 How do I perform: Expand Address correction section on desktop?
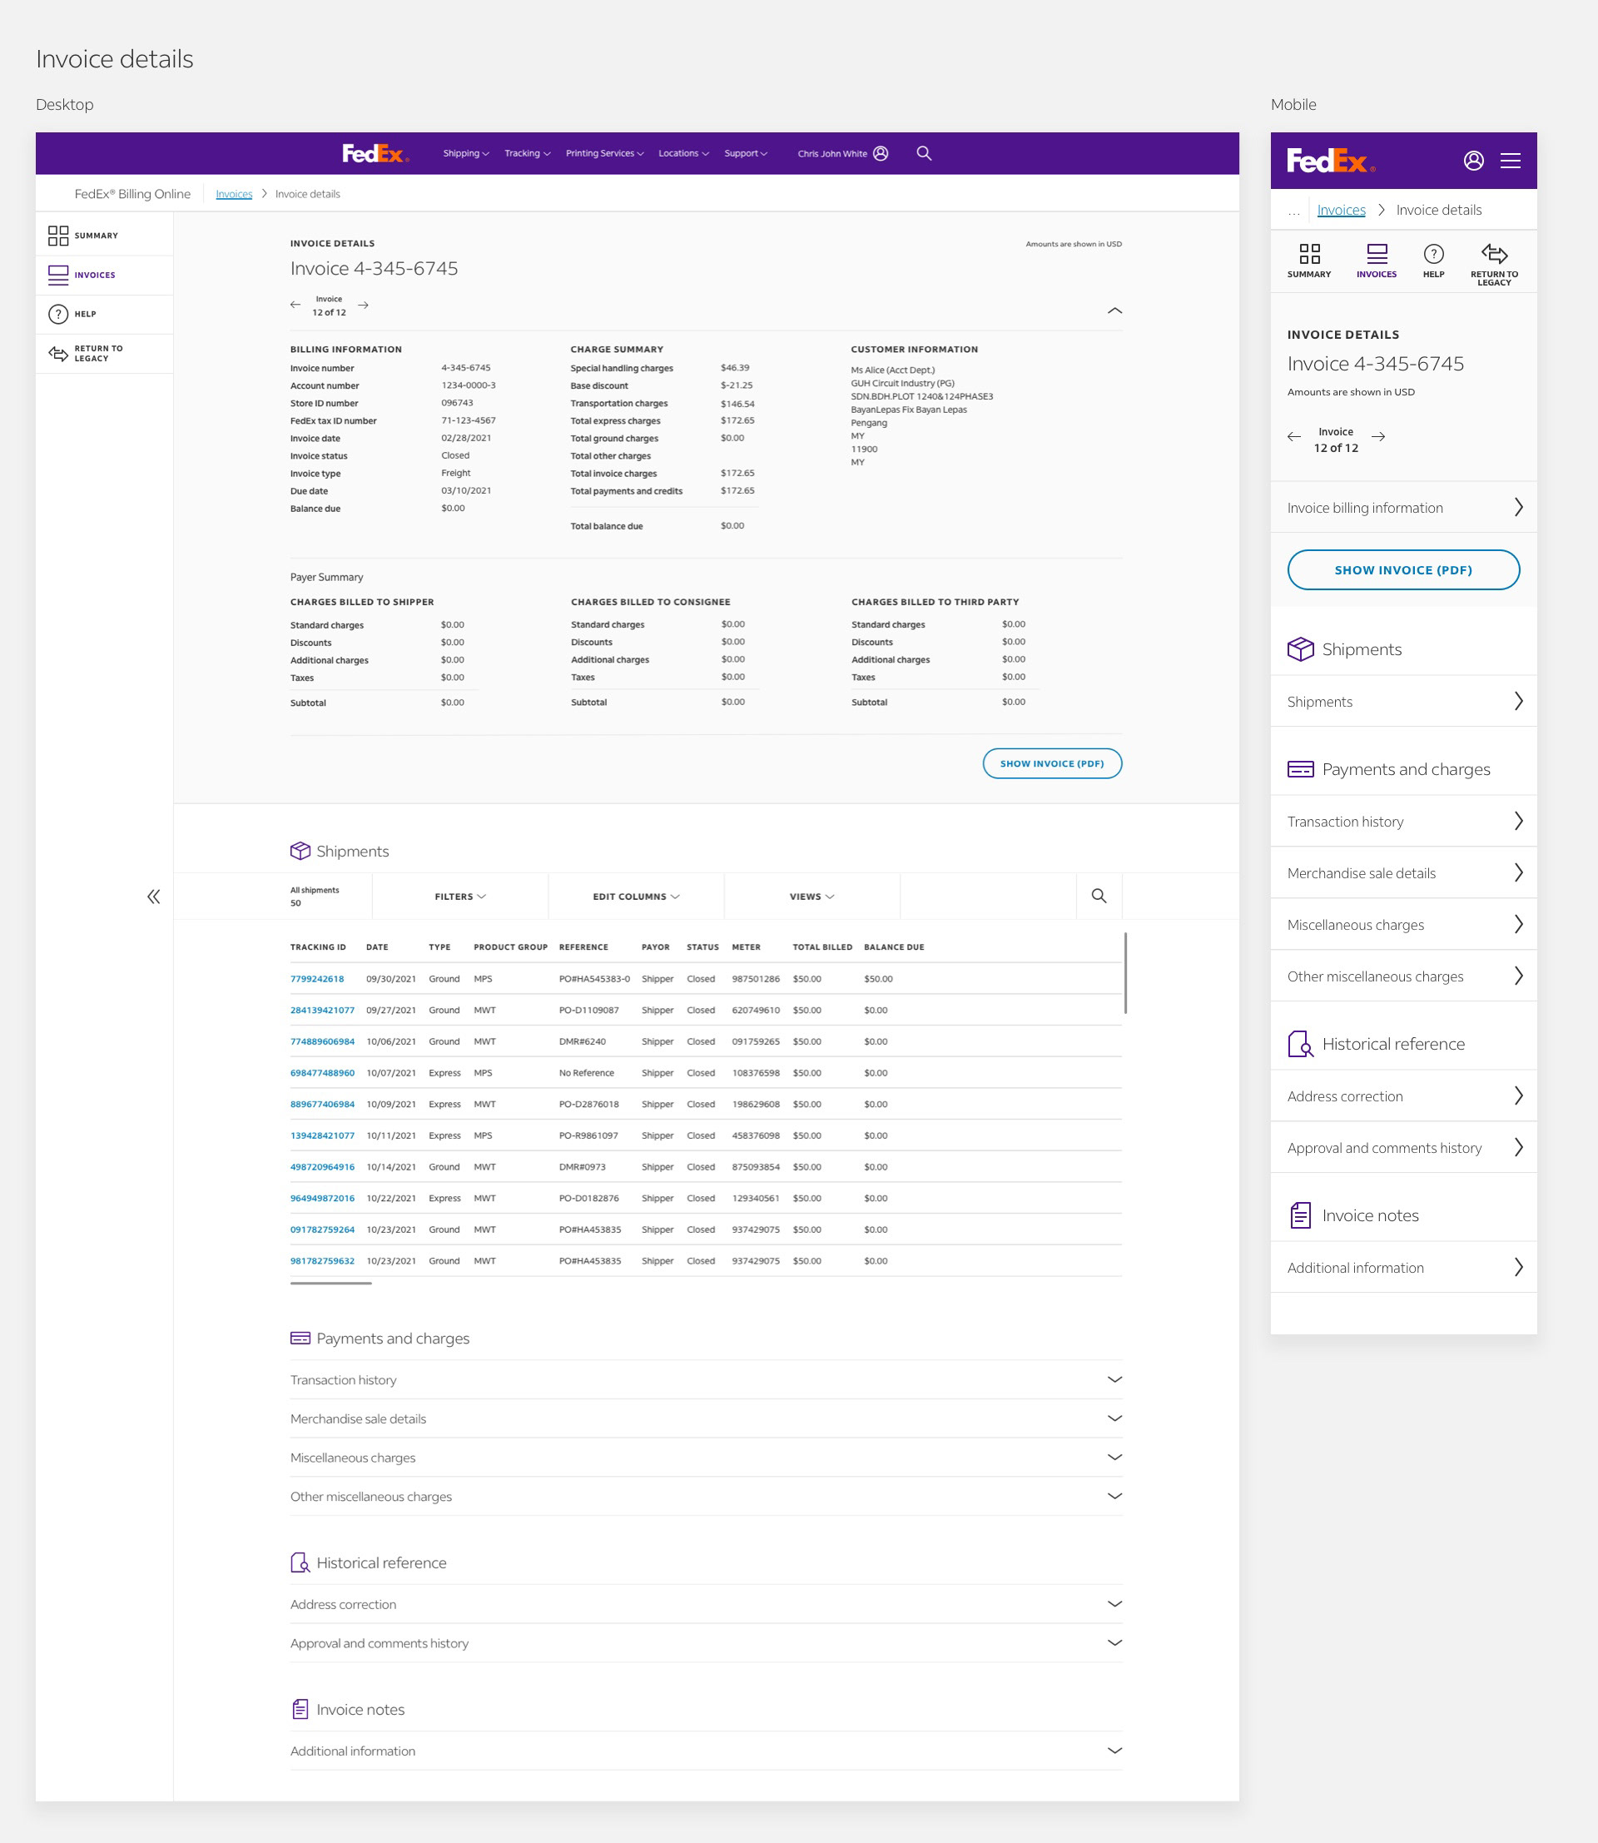click(1114, 1603)
